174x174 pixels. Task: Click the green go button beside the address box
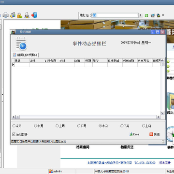(x=146, y=15)
